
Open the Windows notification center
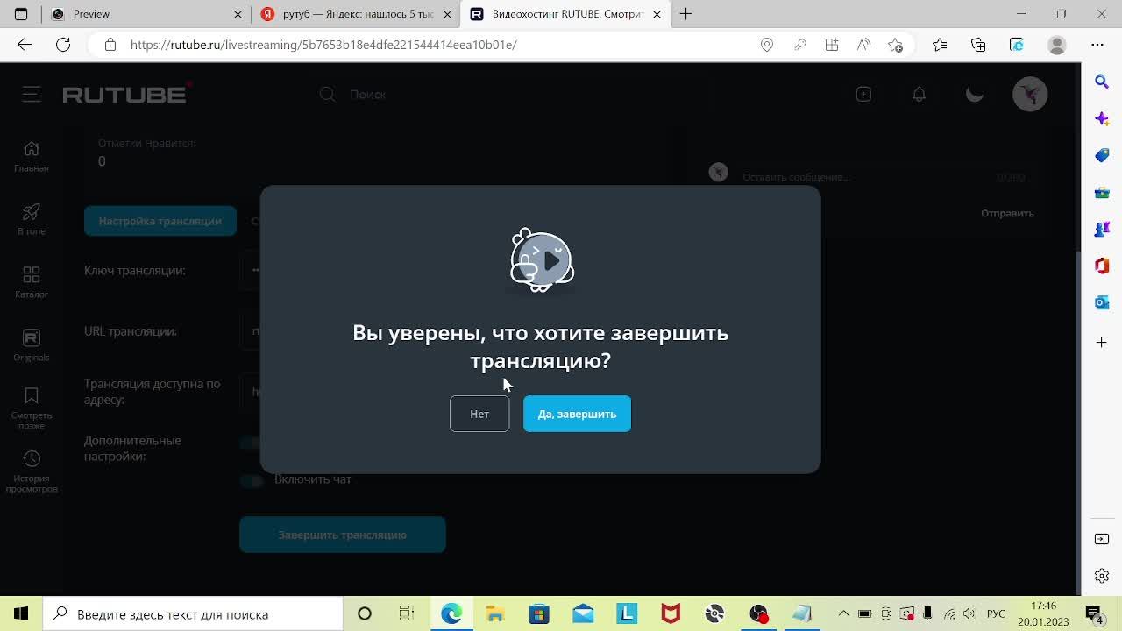pos(1093,614)
